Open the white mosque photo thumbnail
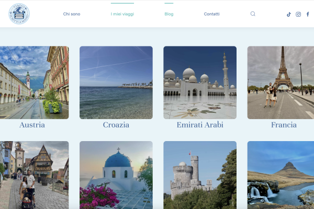This screenshot has height=209, width=314. pyautogui.click(x=200, y=83)
